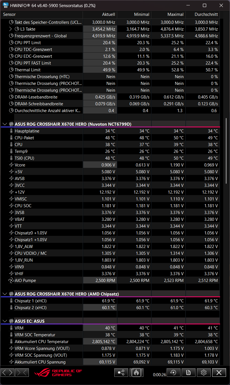Select the VTT row label
The width and height of the screenshot is (230, 385).
point(18,226)
